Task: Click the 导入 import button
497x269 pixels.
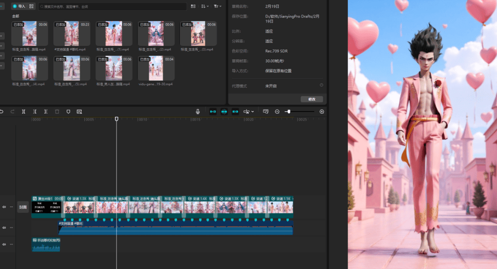Action: [19, 7]
